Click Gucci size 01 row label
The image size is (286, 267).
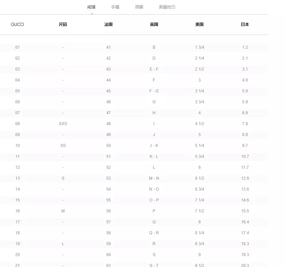click(x=17, y=47)
